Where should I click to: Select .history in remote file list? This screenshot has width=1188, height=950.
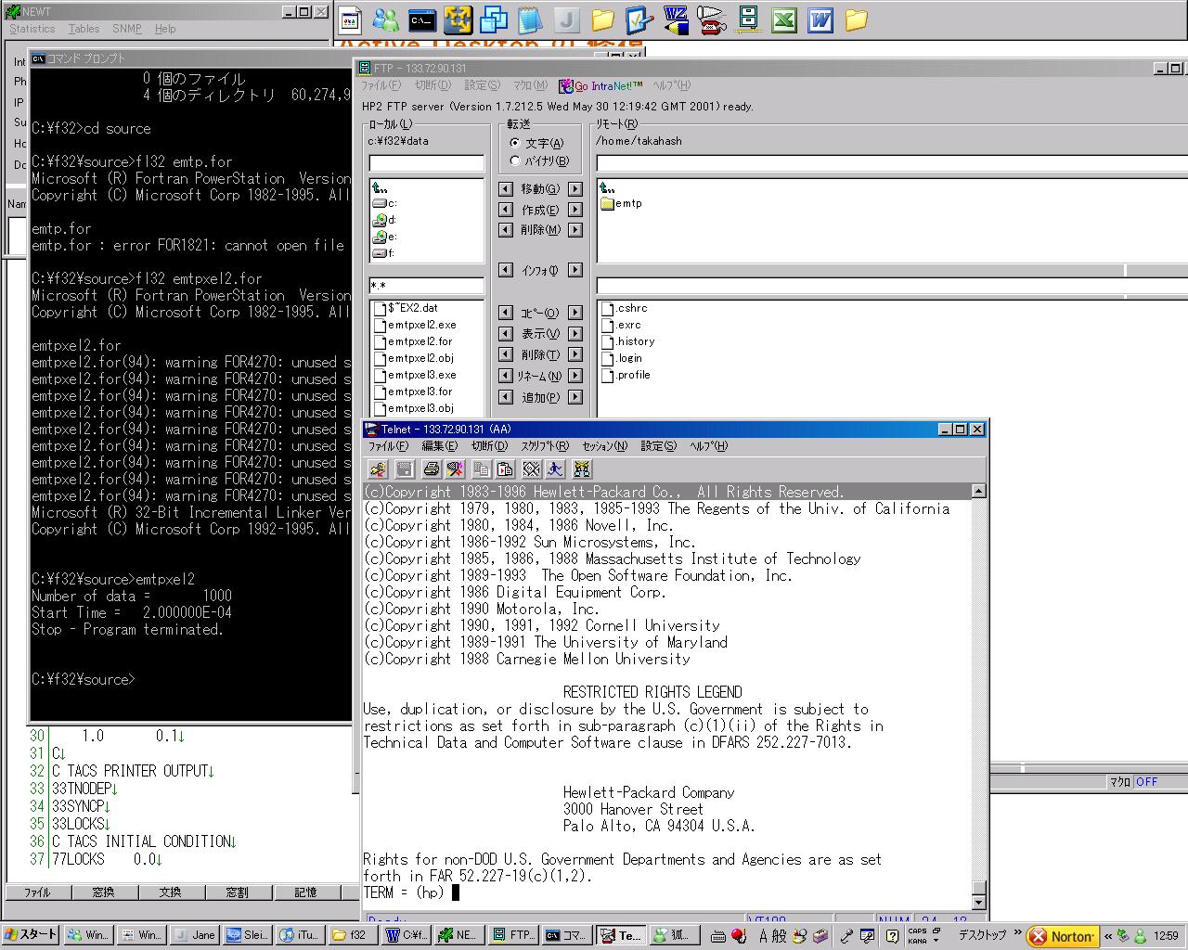click(628, 341)
